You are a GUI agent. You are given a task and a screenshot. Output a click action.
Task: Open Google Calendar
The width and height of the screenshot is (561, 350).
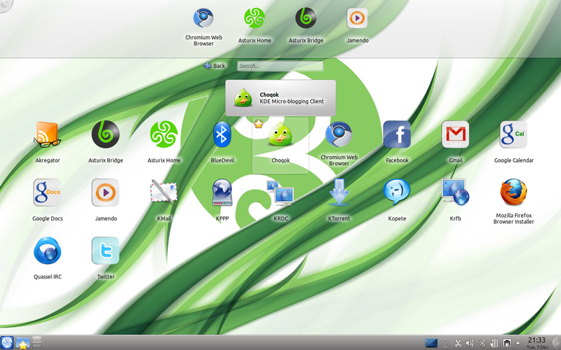pyautogui.click(x=514, y=142)
